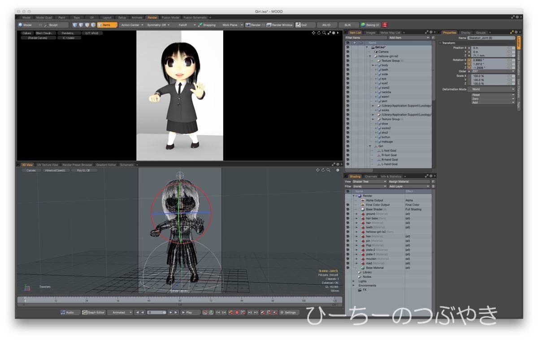This screenshot has width=538, height=340.
Task: Click the Rotation X value field
Action: tap(489, 60)
